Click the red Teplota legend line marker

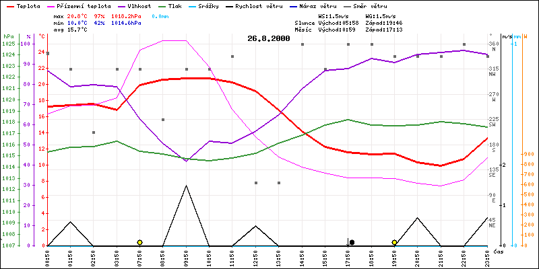9,5
